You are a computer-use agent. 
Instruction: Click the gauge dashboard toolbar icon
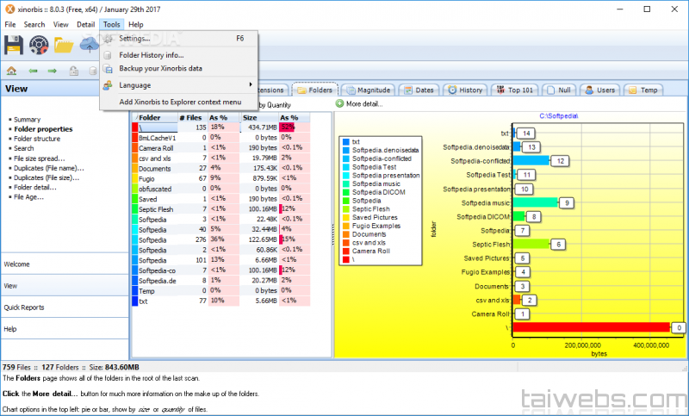pyautogui.click(x=38, y=45)
